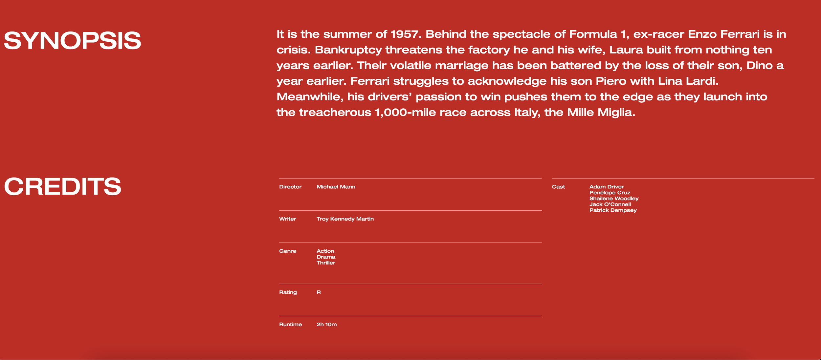Select the Thriller genre
The image size is (821, 360).
[x=326, y=263]
